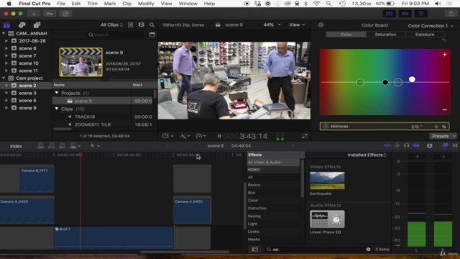
Task: Show the titles and generators sidebar icon
Action: pos(37,25)
